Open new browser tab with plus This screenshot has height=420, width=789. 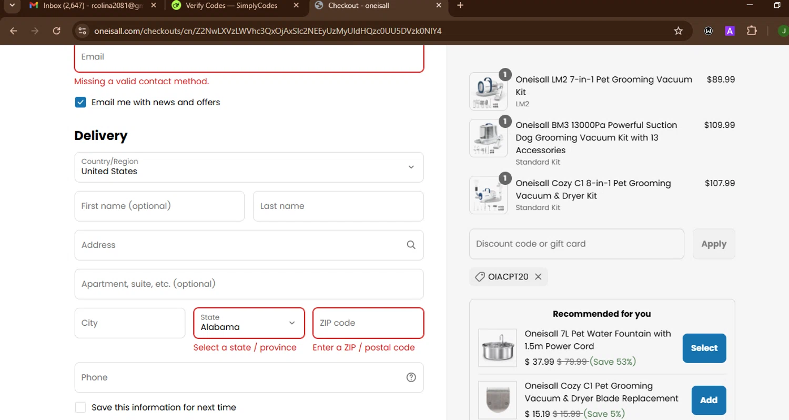(460, 5)
